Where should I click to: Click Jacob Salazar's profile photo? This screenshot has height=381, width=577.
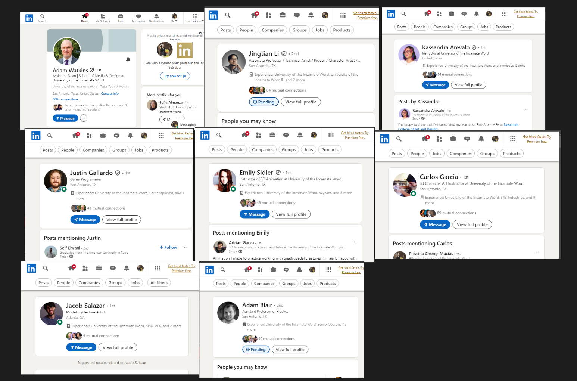click(51, 313)
